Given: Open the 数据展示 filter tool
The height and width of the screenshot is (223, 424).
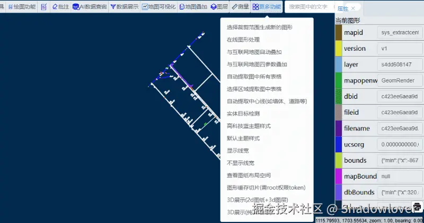Looking at the screenshot, I should pos(125,7).
